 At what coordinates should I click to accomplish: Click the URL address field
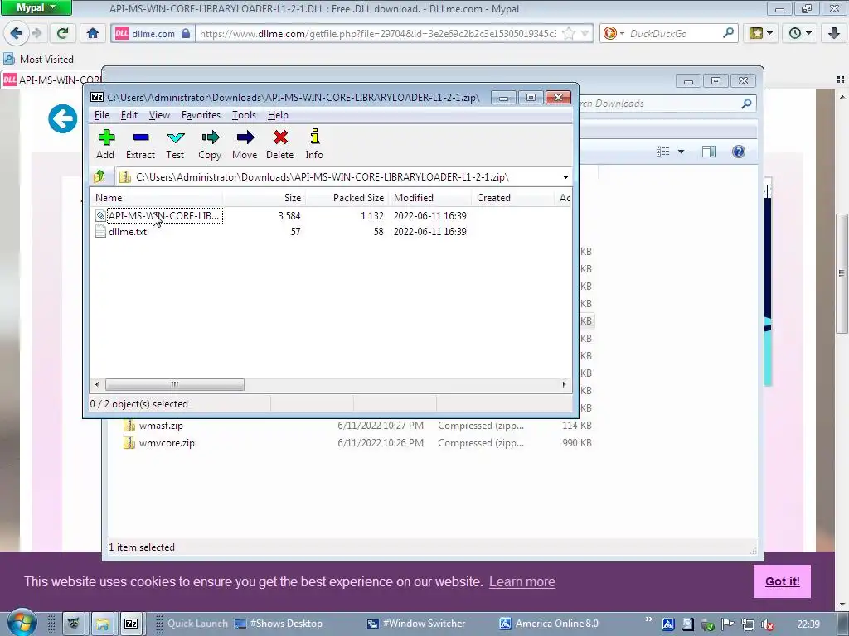click(377, 33)
